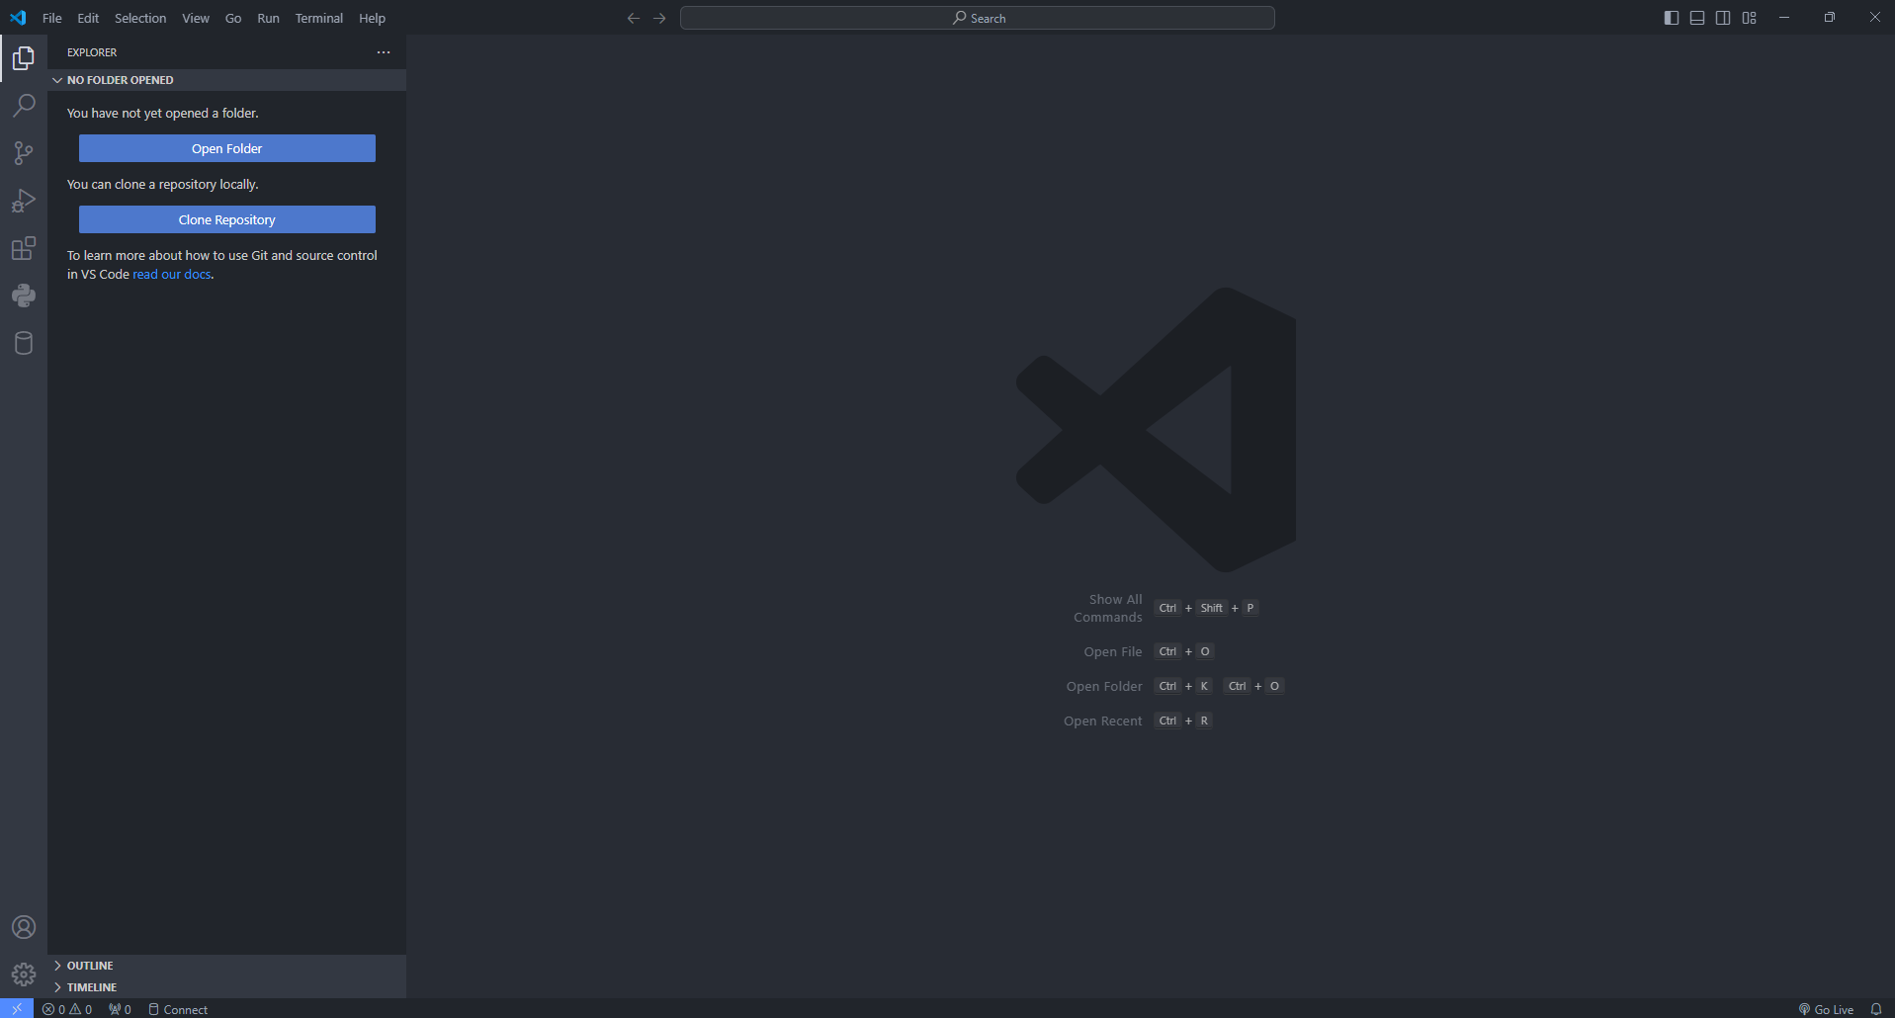Follow the read our docs link

(172, 275)
